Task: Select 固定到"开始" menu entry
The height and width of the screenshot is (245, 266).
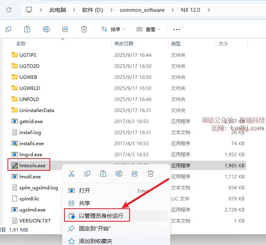Action: pyautogui.click(x=116, y=228)
